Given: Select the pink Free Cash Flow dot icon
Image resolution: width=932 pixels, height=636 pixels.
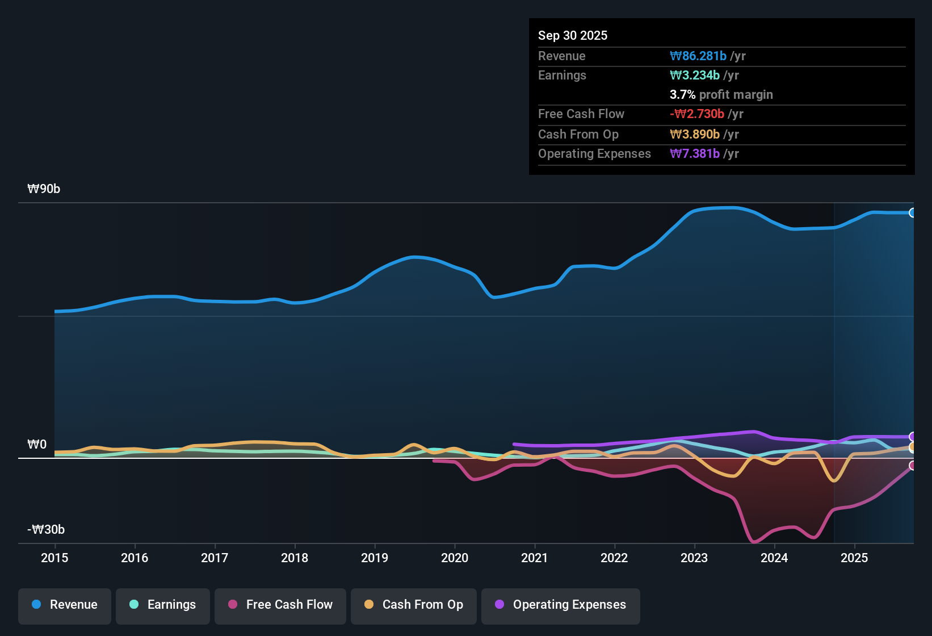Looking at the screenshot, I should click(232, 605).
